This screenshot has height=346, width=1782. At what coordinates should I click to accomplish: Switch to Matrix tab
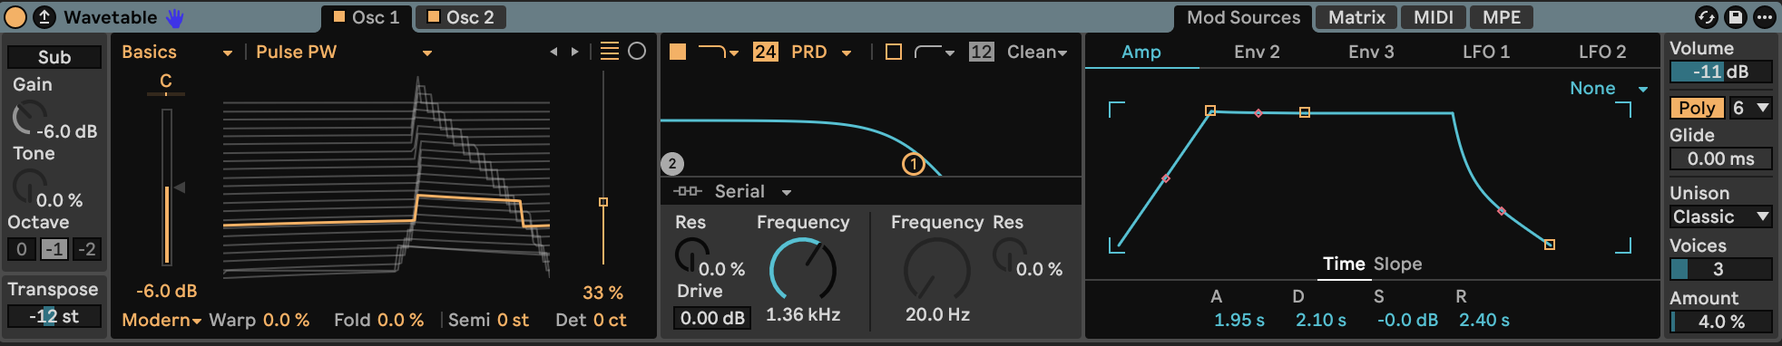(x=1356, y=17)
